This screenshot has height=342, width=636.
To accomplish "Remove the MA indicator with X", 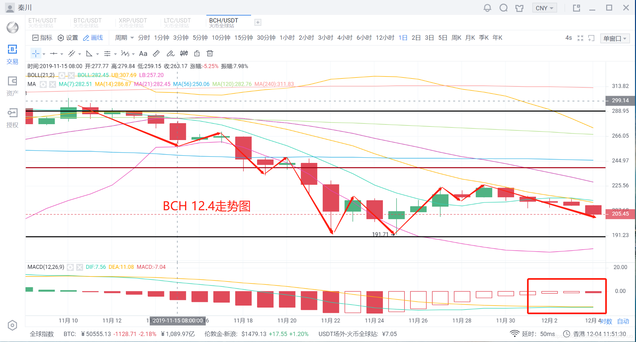I will point(52,84).
